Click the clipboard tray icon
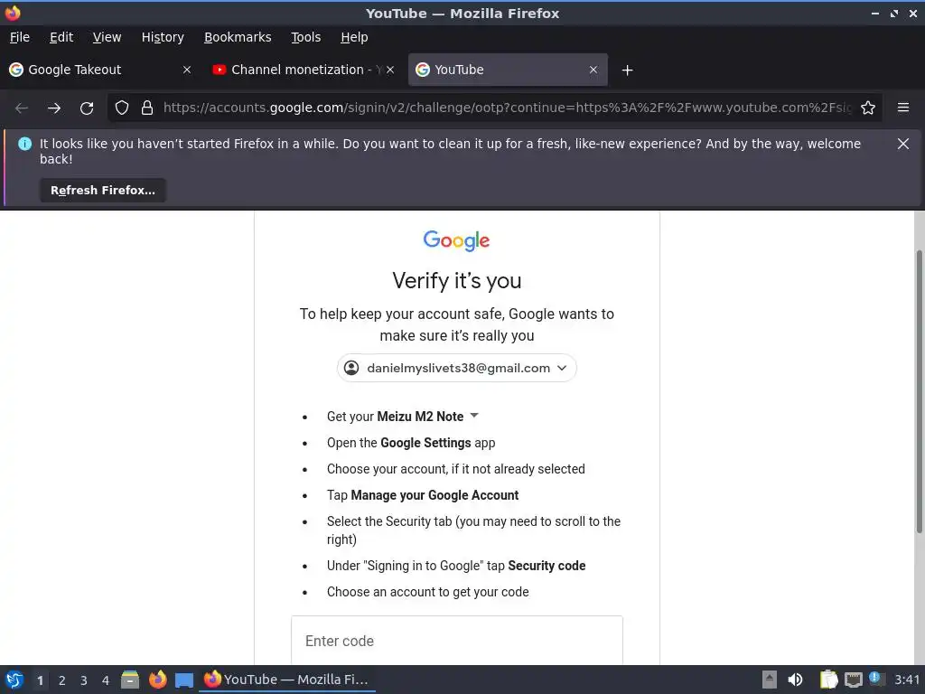925x694 pixels. click(x=829, y=680)
